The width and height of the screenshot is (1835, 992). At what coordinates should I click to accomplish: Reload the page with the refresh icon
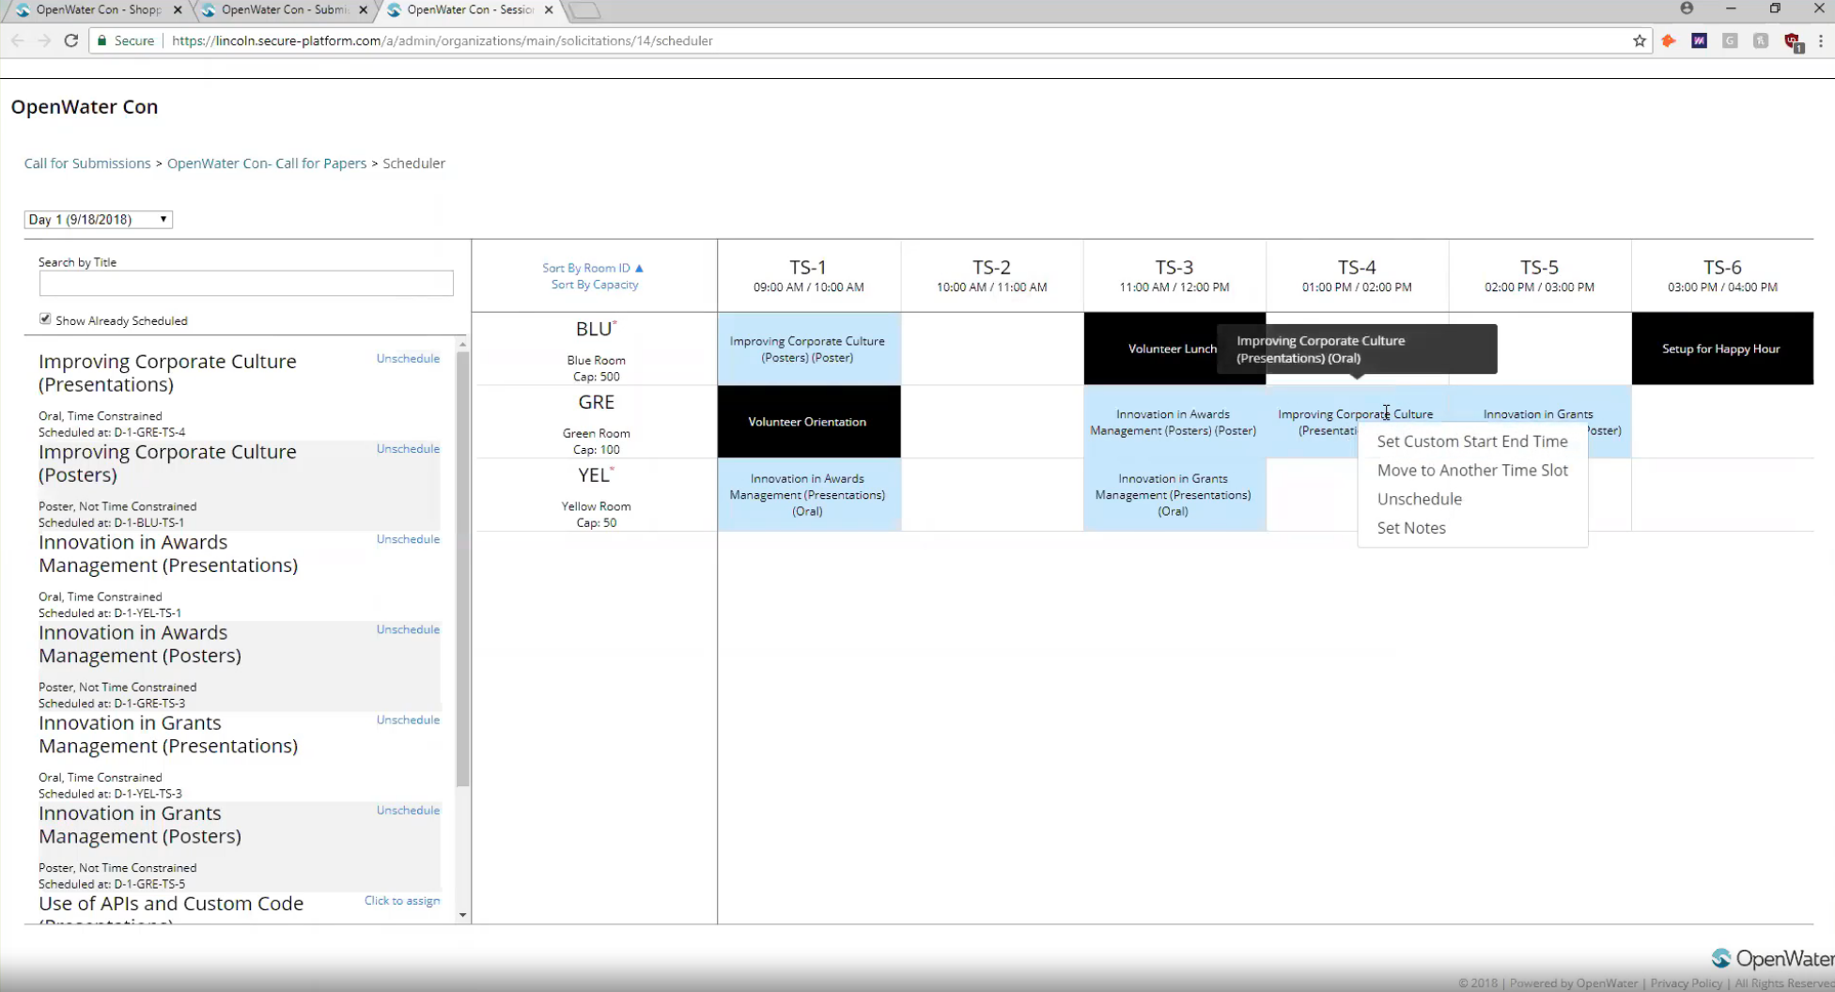click(70, 40)
